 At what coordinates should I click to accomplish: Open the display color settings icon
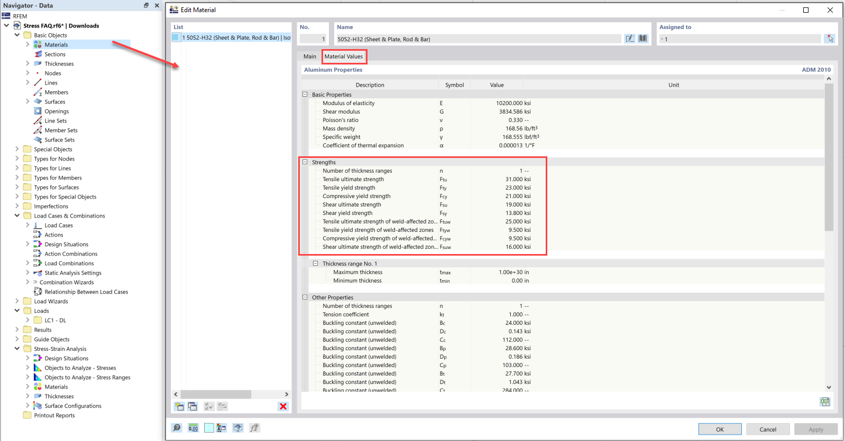click(x=221, y=428)
